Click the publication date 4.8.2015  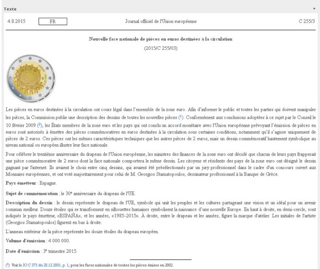coord(16,21)
